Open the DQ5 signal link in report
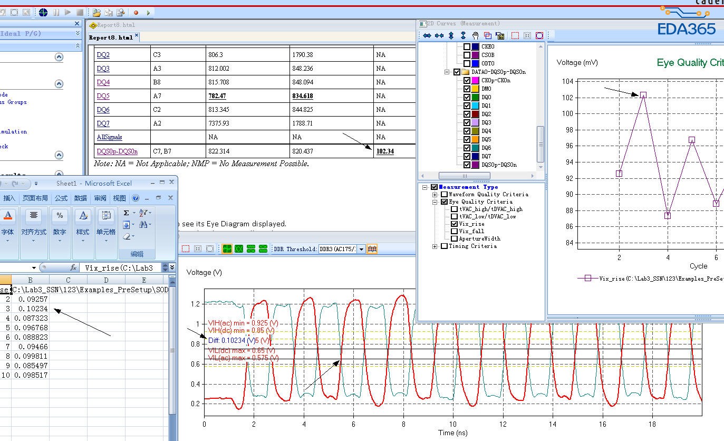724x441 pixels. (x=103, y=96)
